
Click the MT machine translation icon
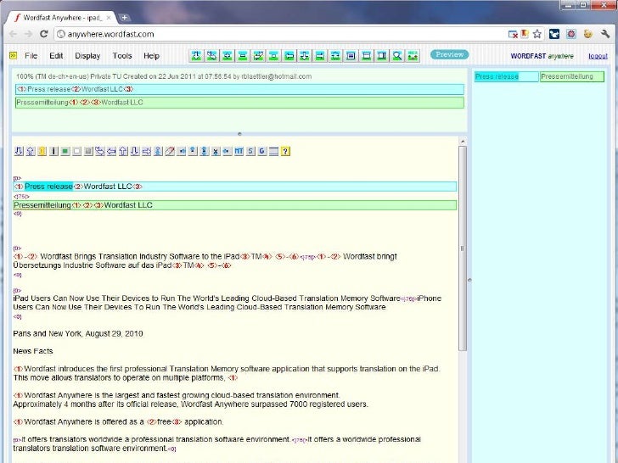(239, 151)
